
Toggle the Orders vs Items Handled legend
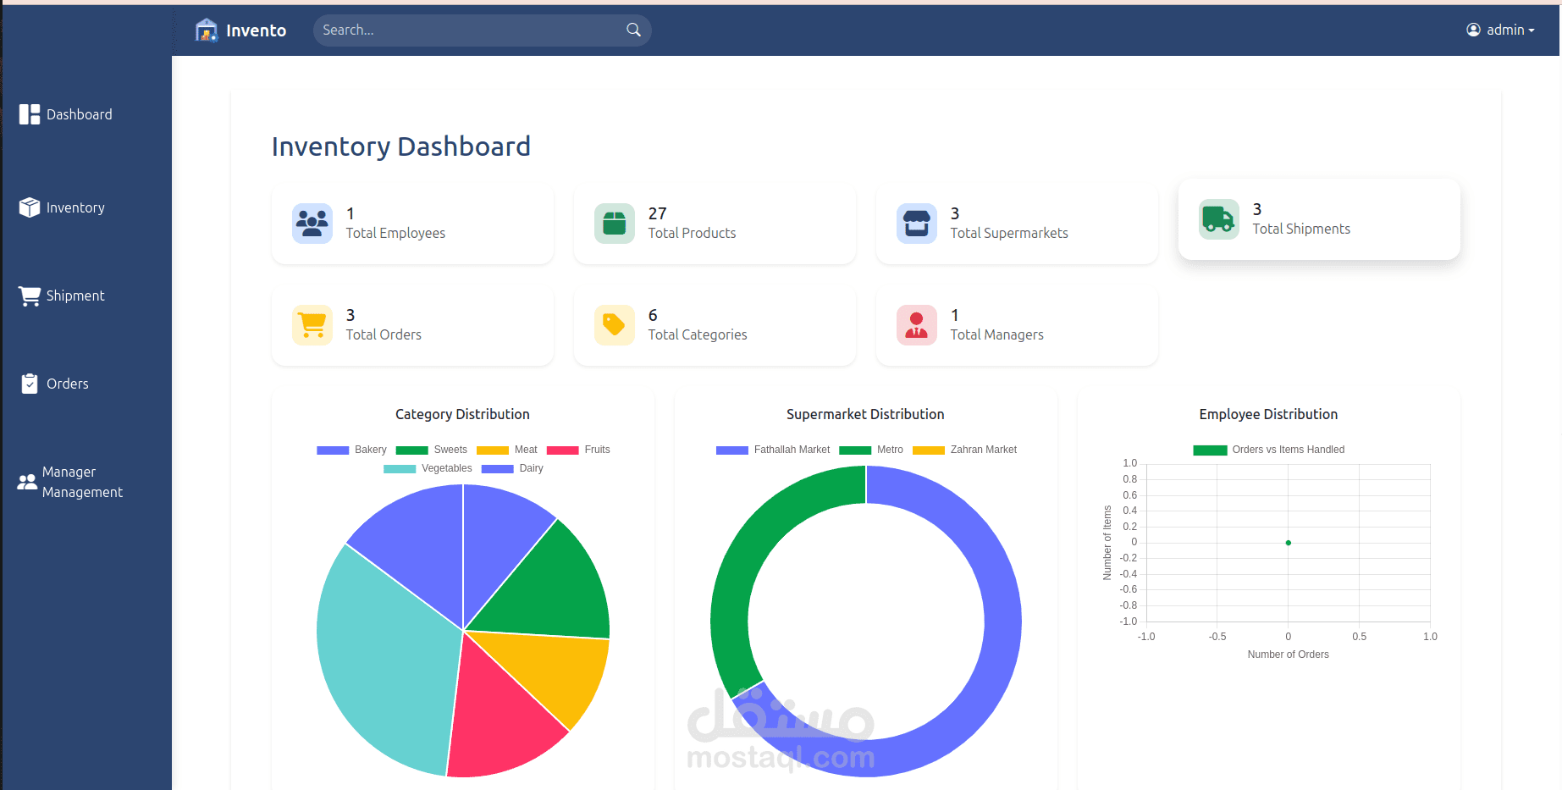coord(1269,450)
